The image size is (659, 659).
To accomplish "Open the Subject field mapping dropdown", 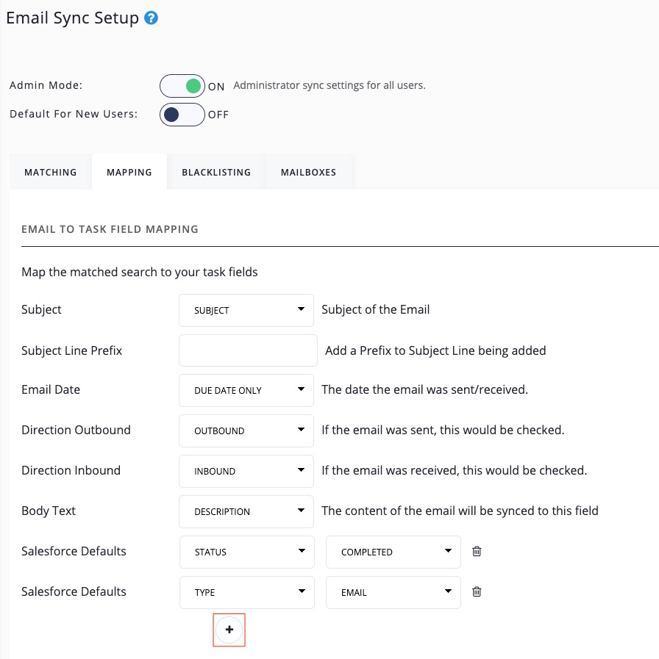I will (x=246, y=310).
